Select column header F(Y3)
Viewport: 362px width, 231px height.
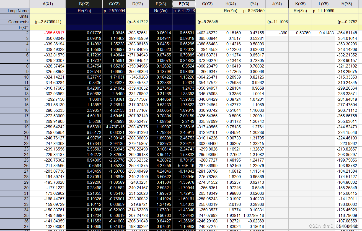(184, 4)
